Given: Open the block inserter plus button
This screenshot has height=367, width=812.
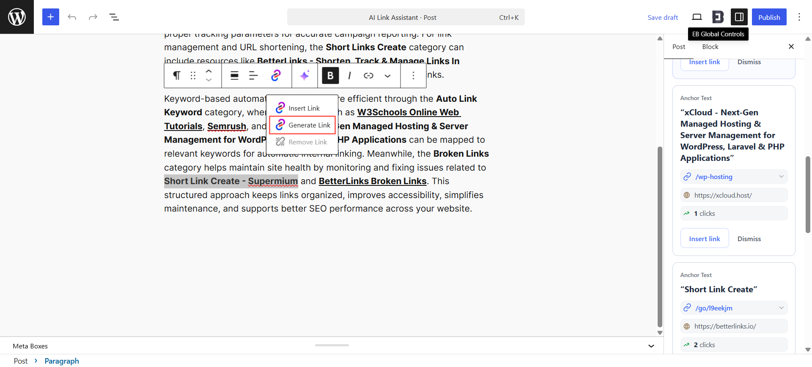Looking at the screenshot, I should (51, 17).
